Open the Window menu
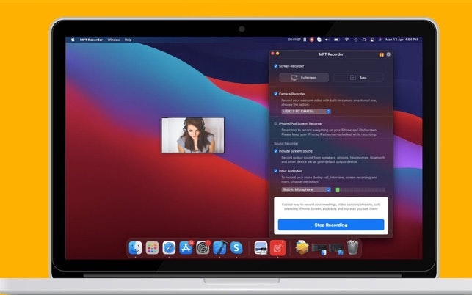This screenshot has height=295, width=472. pos(114,40)
